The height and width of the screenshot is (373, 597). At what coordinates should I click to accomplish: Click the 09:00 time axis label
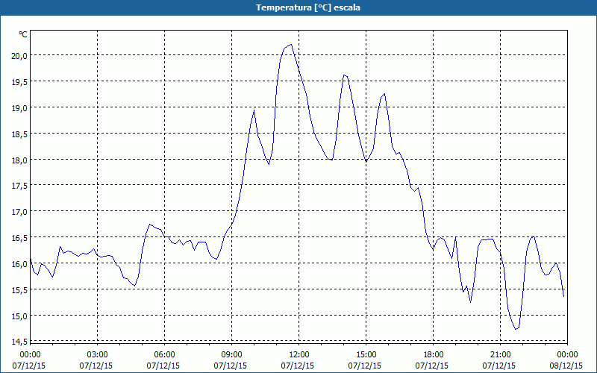point(232,355)
